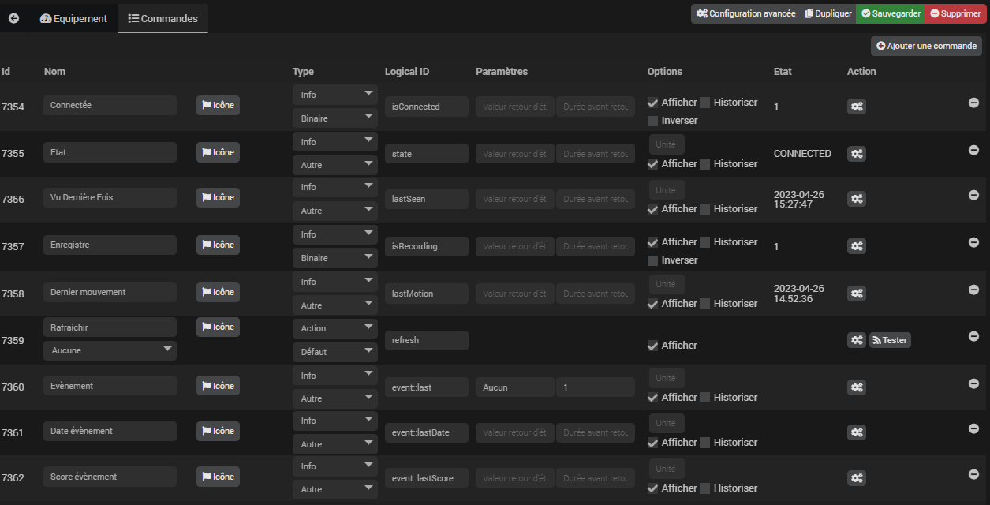Viewport: 990px width, 505px height.
Task: Click the green Sauvegarder button
Action: pos(890,13)
